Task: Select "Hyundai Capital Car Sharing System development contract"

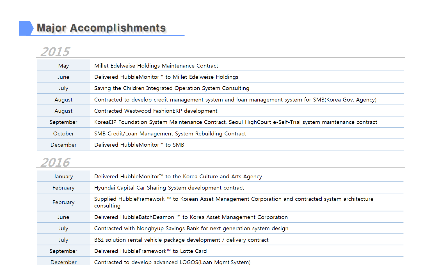Action: tap(169, 188)
